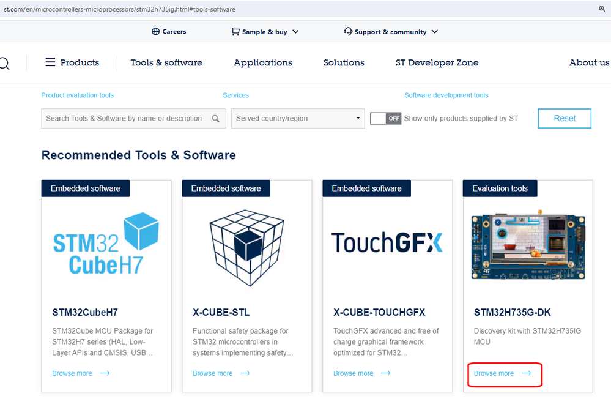Click the STM32CubeH7 MCU Package description text
Image resolution: width=611 pixels, height=399 pixels.
point(103,341)
